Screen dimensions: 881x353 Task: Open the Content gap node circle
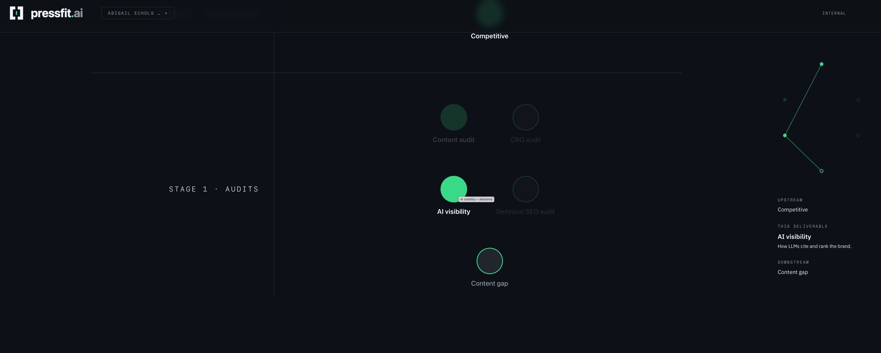click(x=489, y=261)
